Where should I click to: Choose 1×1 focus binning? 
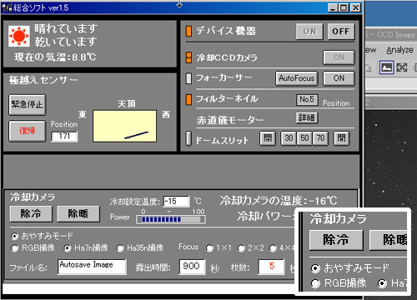[209, 248]
